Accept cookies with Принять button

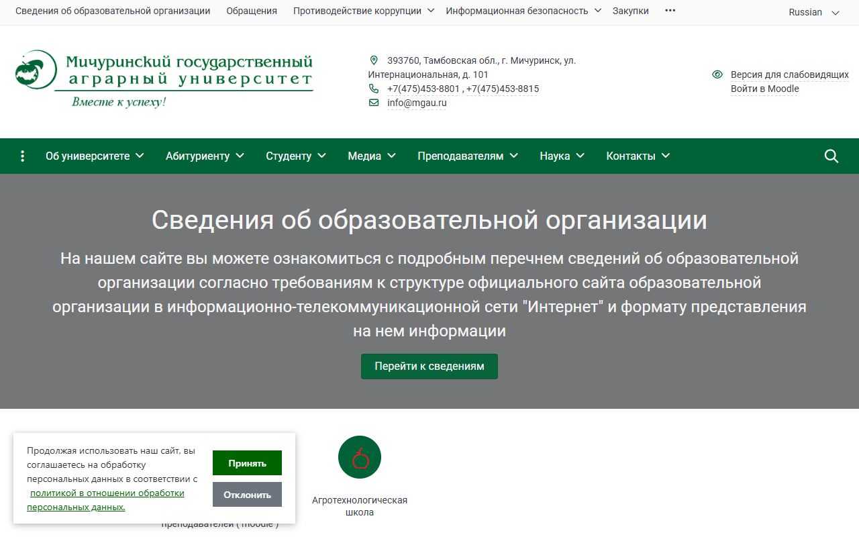(x=247, y=463)
